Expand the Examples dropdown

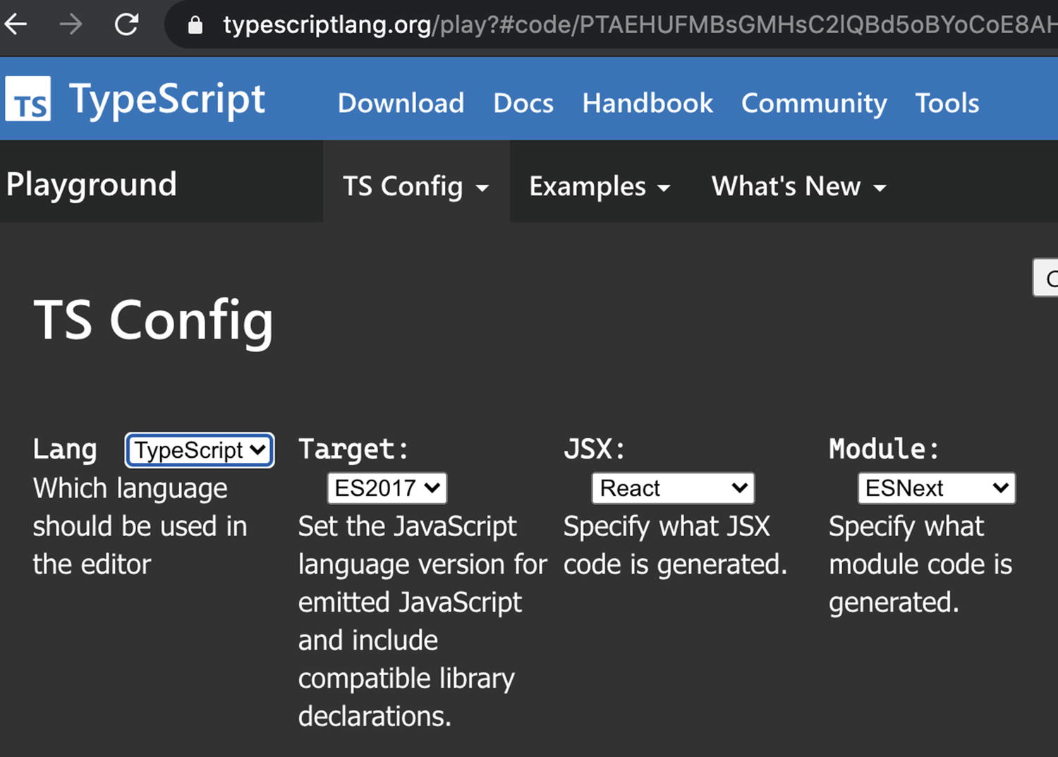pyautogui.click(x=599, y=186)
